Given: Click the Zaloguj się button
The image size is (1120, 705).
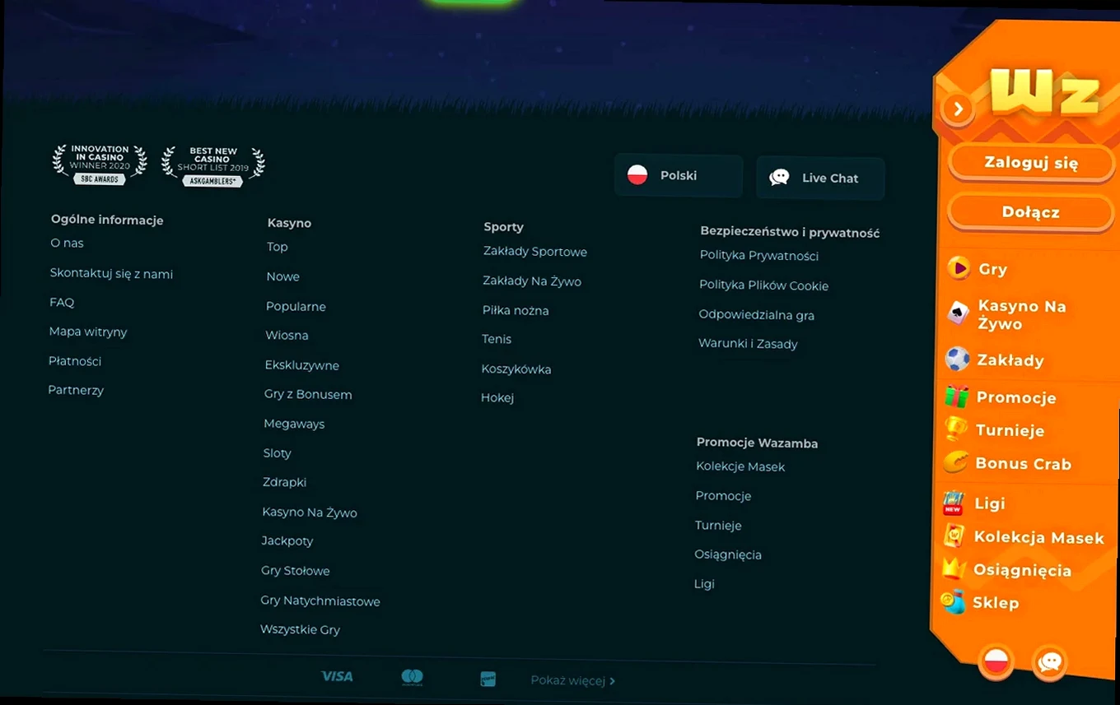Looking at the screenshot, I should click(1031, 163).
